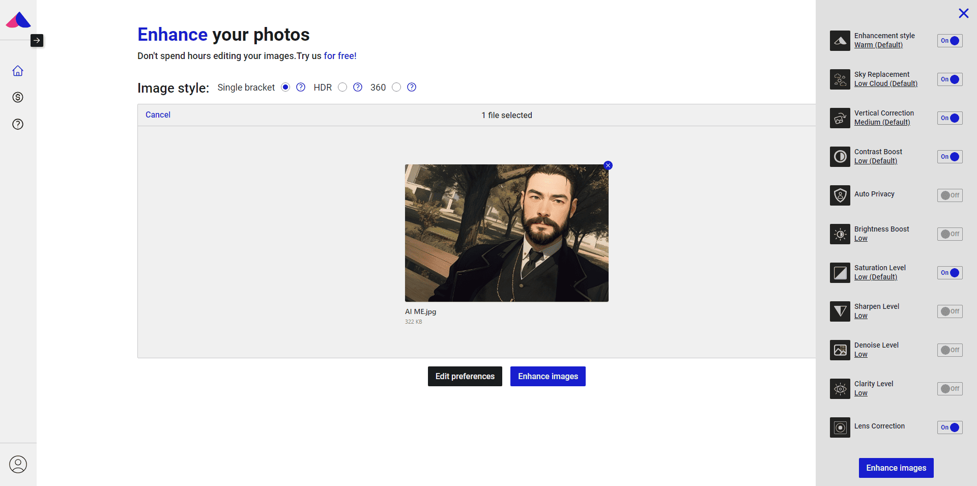Open Brightness Boost Low level option

coord(860,238)
